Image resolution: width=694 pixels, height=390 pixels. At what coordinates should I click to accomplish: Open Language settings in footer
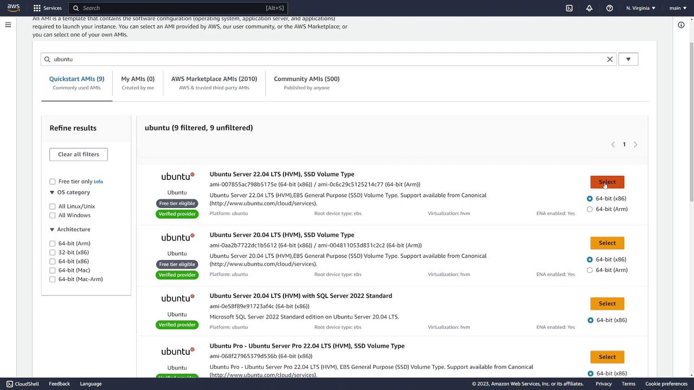pos(91,383)
